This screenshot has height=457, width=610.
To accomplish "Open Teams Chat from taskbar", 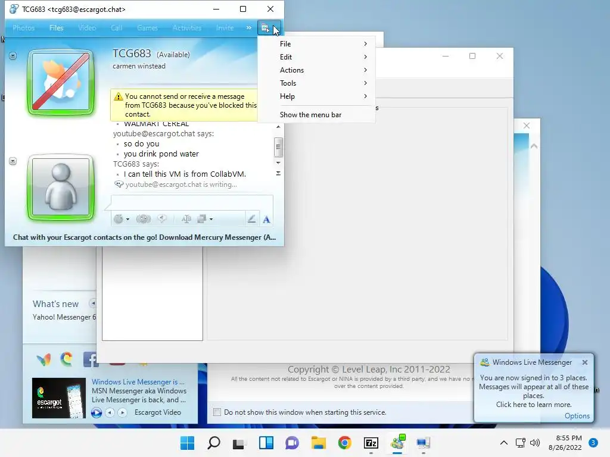I will [x=292, y=443].
